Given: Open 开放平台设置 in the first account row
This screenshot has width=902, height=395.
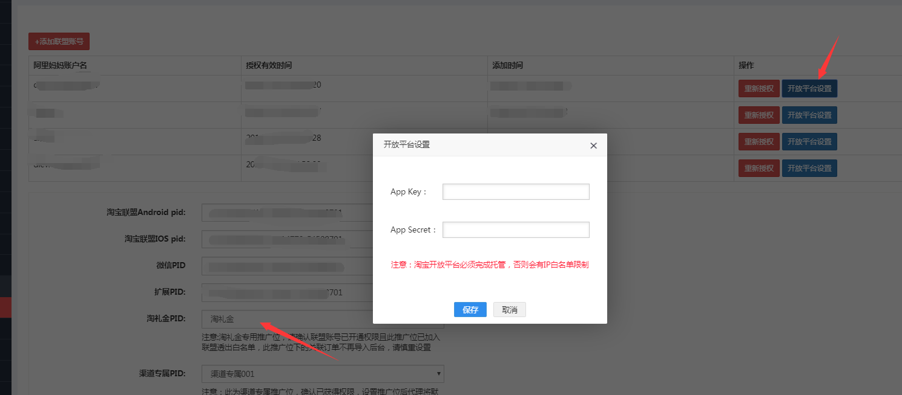Looking at the screenshot, I should click(809, 89).
